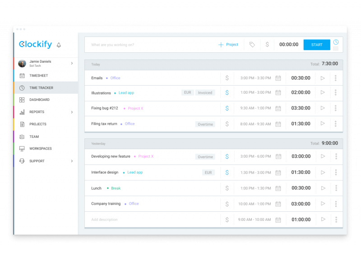Open more options menu for Emails entry
The height and width of the screenshot is (260, 361).
(335, 78)
